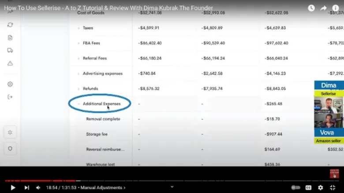Image resolution: width=344 pixels, height=193 pixels.
Task: Expand the Advertising expenses row
Action: click(x=79, y=74)
